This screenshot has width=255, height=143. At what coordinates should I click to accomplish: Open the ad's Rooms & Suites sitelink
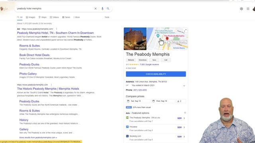tap(29, 46)
